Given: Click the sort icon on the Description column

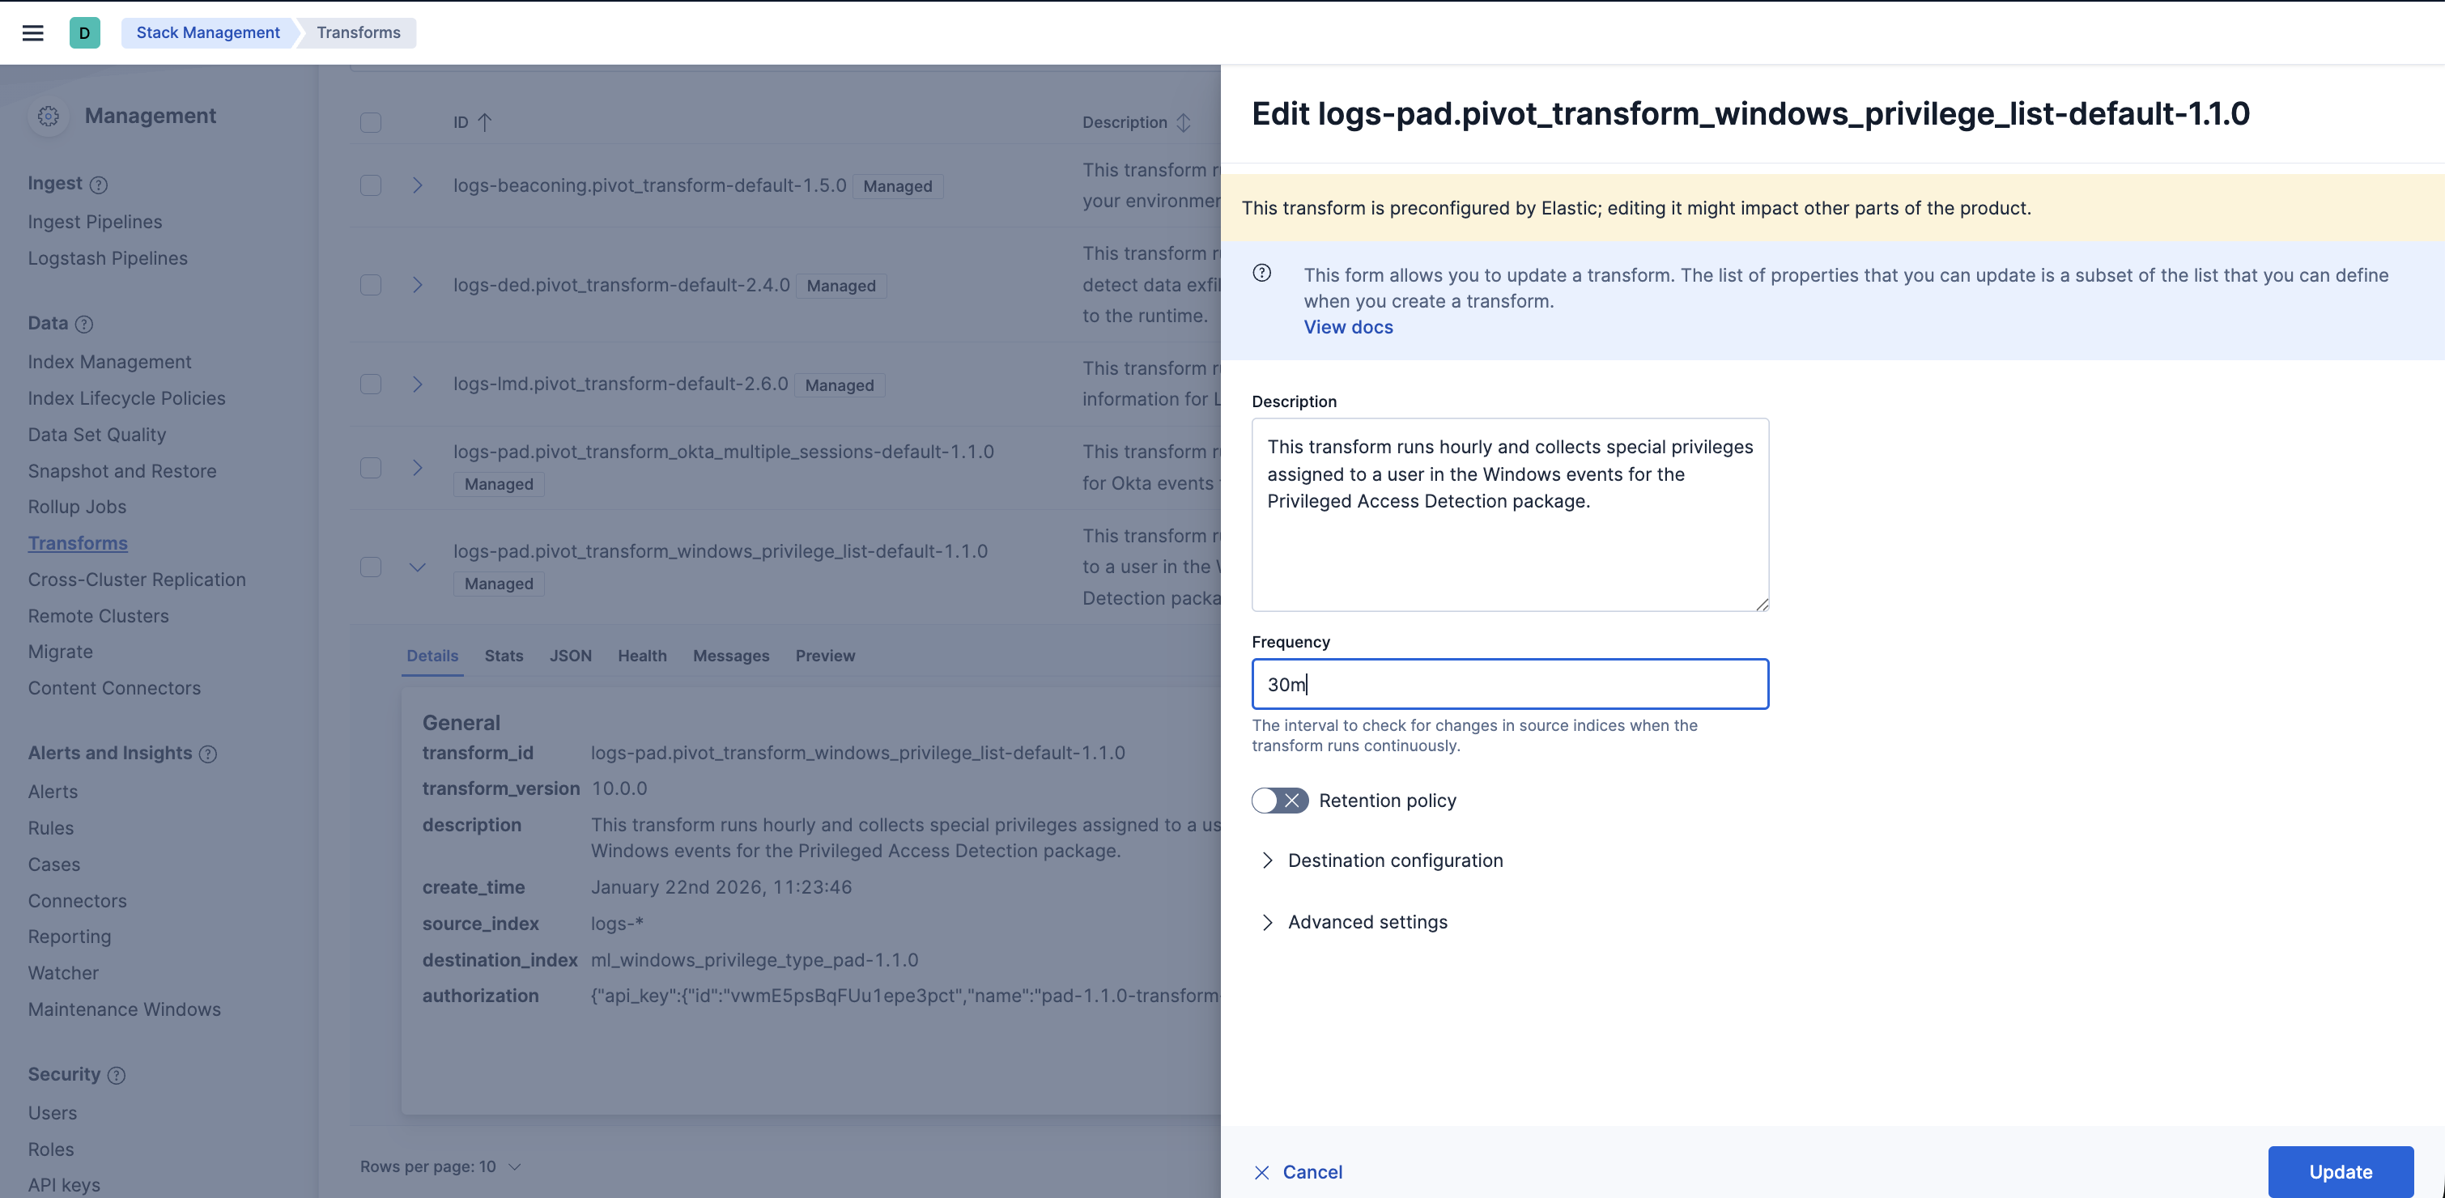Looking at the screenshot, I should 1183,122.
